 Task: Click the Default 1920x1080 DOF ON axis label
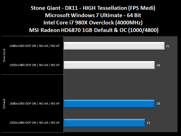click(35, 123)
